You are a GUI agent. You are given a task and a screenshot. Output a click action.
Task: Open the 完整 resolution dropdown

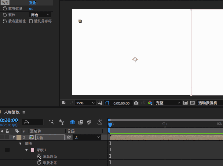168,103
